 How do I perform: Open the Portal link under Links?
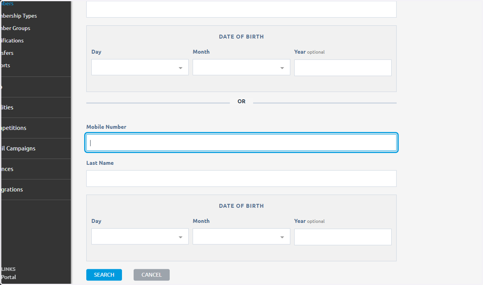coord(8,277)
